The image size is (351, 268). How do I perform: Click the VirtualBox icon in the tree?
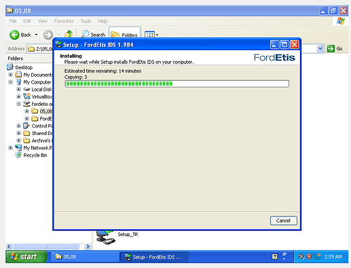26,96
